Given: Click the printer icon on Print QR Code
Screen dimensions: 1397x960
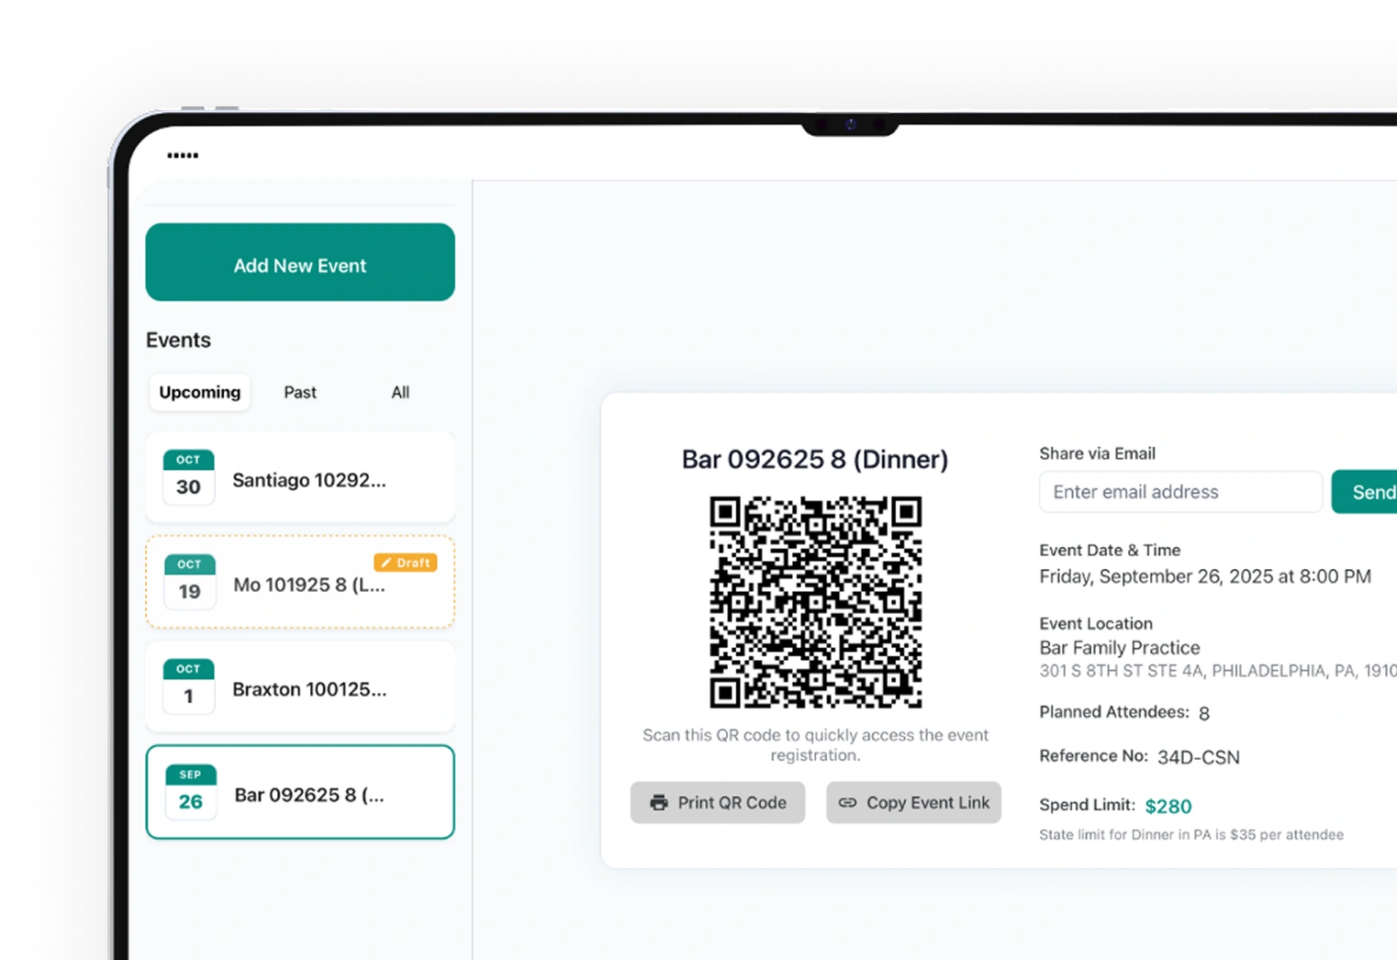Looking at the screenshot, I should [x=659, y=803].
